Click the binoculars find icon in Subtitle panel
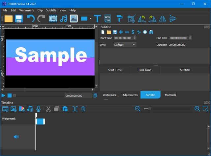The image size is (211, 156). [x=151, y=32]
